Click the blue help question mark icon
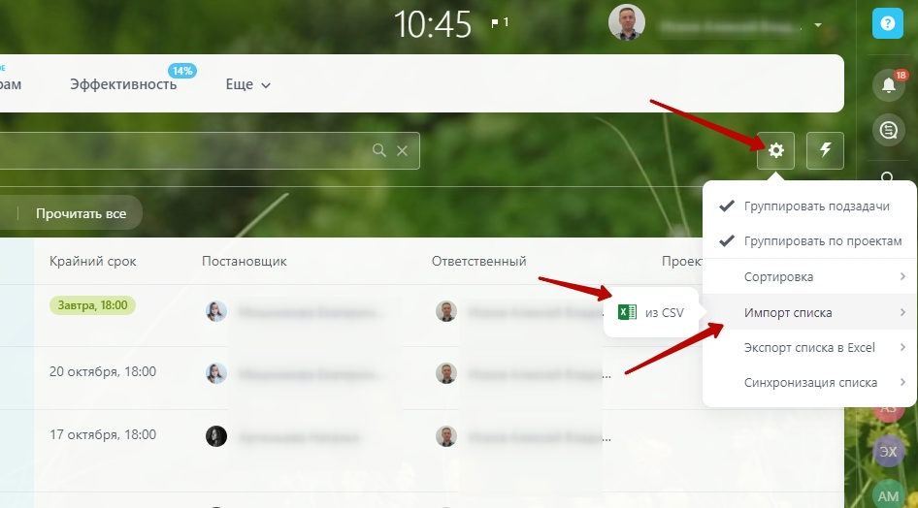This screenshot has height=508, width=918. click(888, 23)
